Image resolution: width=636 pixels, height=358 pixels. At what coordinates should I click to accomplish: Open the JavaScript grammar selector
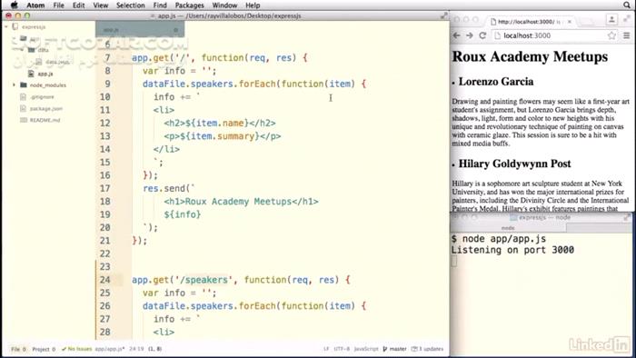[x=366, y=349]
